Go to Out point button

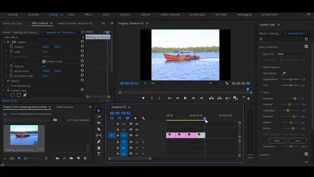202,98
